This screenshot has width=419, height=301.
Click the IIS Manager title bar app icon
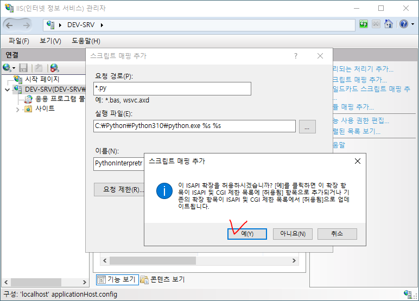pyautogui.click(x=9, y=8)
